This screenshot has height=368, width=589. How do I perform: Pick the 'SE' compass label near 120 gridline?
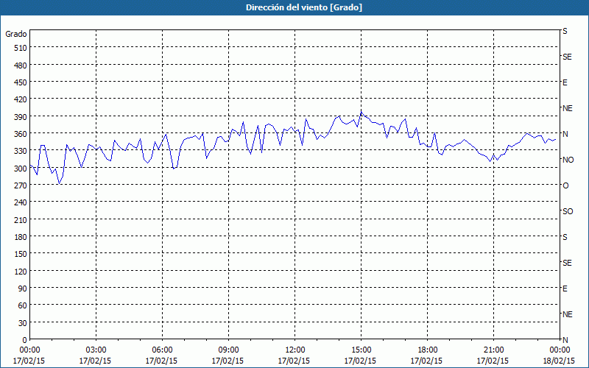[x=567, y=263]
